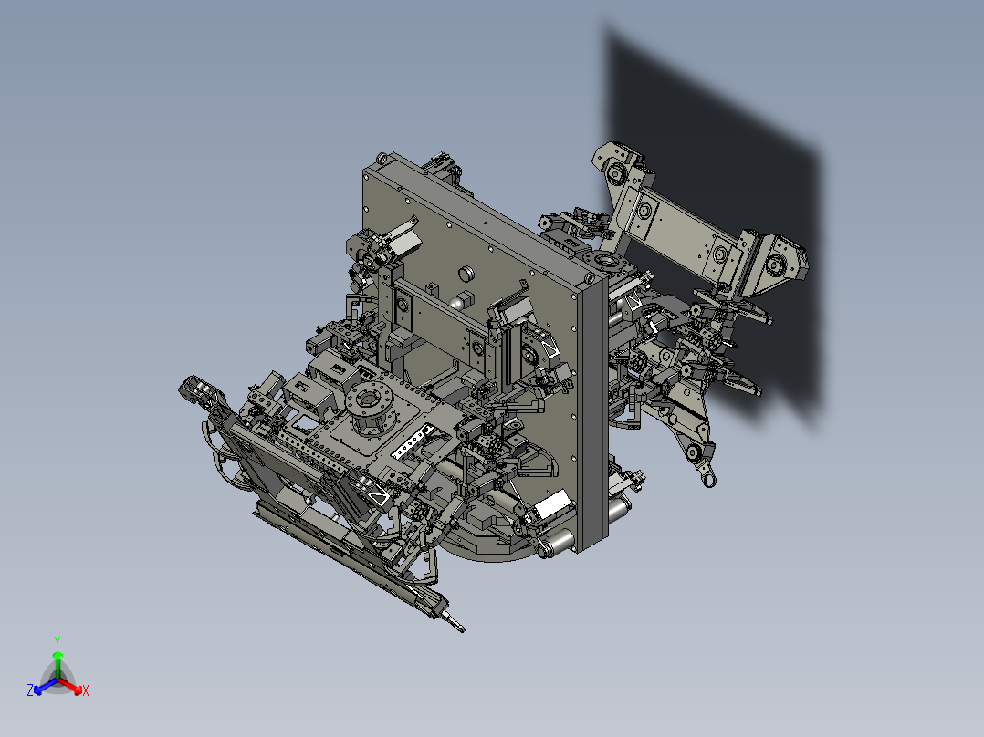
Task: Click the red X axis arrowhead tip
Action: [x=79, y=690]
